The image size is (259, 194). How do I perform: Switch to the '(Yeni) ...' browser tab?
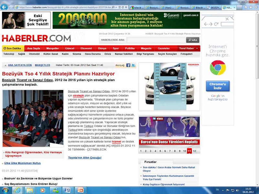pyautogui.click(x=168, y=7)
